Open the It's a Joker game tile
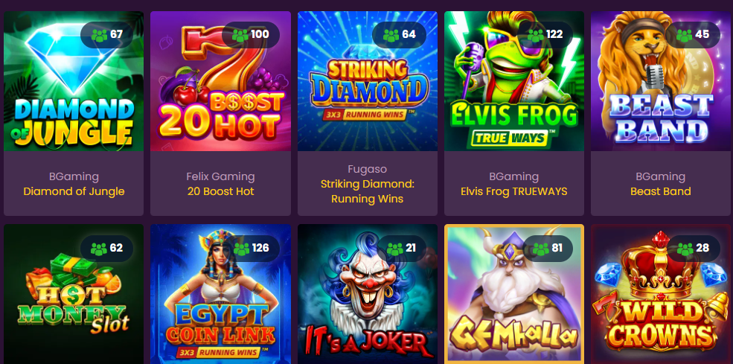This screenshot has width=733, height=364. point(368,294)
